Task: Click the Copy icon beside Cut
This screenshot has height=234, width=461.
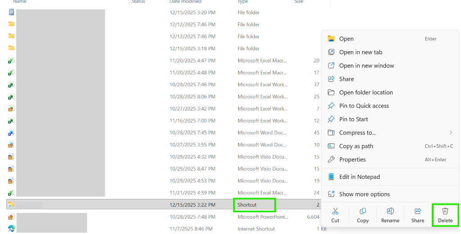Action: (x=363, y=211)
